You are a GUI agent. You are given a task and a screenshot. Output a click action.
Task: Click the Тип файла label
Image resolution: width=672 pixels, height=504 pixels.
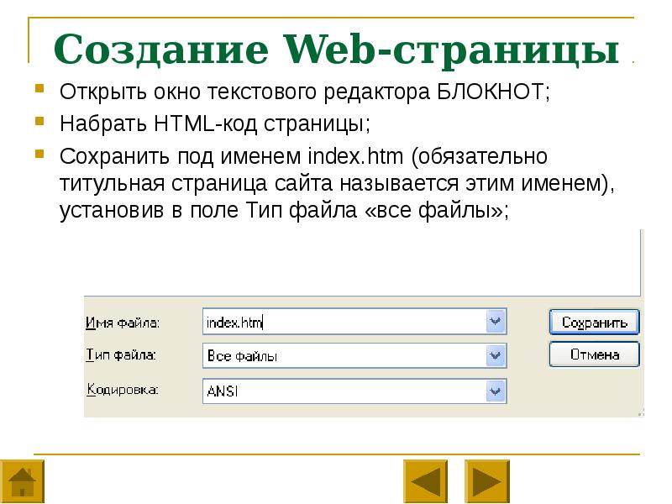pos(121,355)
